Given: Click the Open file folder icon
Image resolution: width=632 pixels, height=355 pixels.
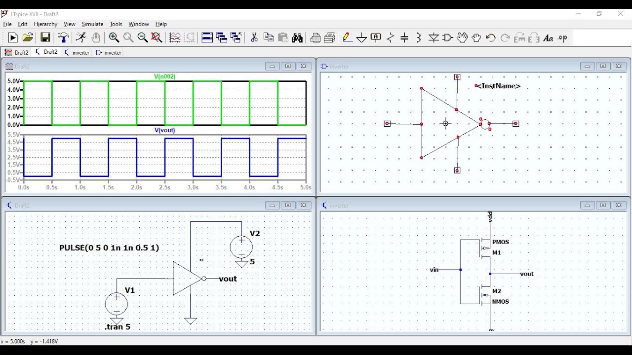Looking at the screenshot, I should pyautogui.click(x=28, y=38).
